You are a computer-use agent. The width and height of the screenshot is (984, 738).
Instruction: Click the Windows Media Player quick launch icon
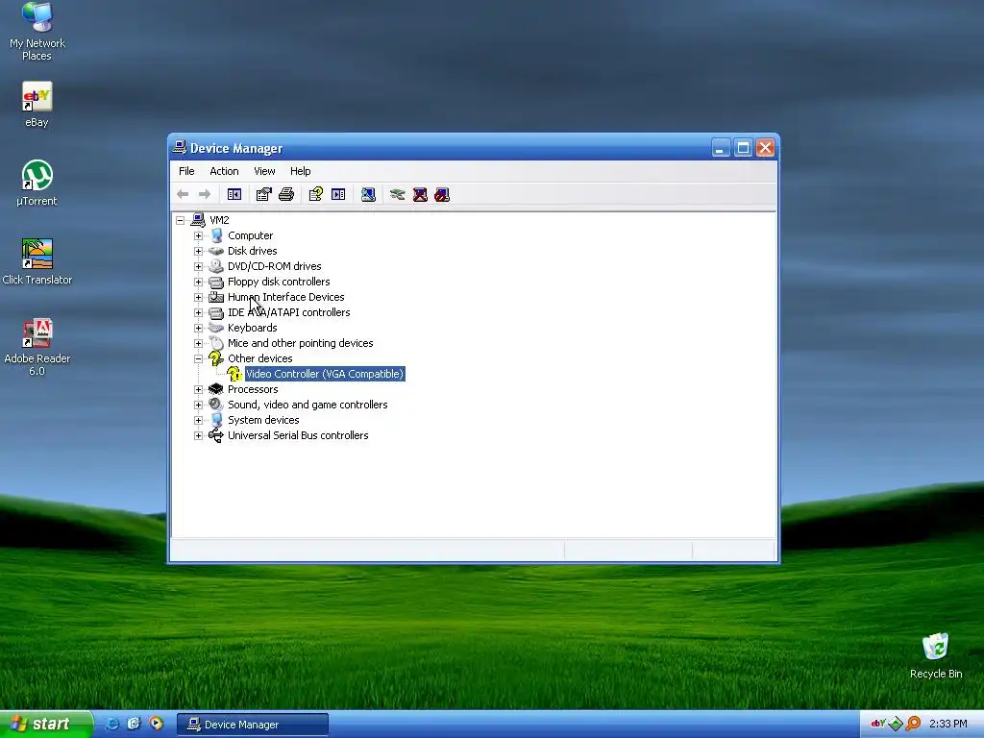(156, 724)
